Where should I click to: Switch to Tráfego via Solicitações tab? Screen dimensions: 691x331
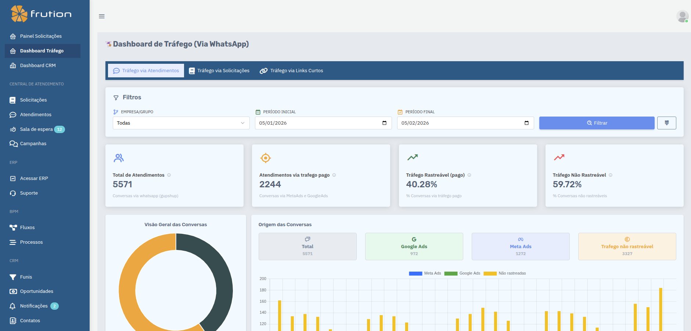tap(219, 71)
